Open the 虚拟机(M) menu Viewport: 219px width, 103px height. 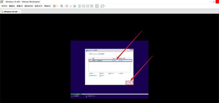point(29,6)
